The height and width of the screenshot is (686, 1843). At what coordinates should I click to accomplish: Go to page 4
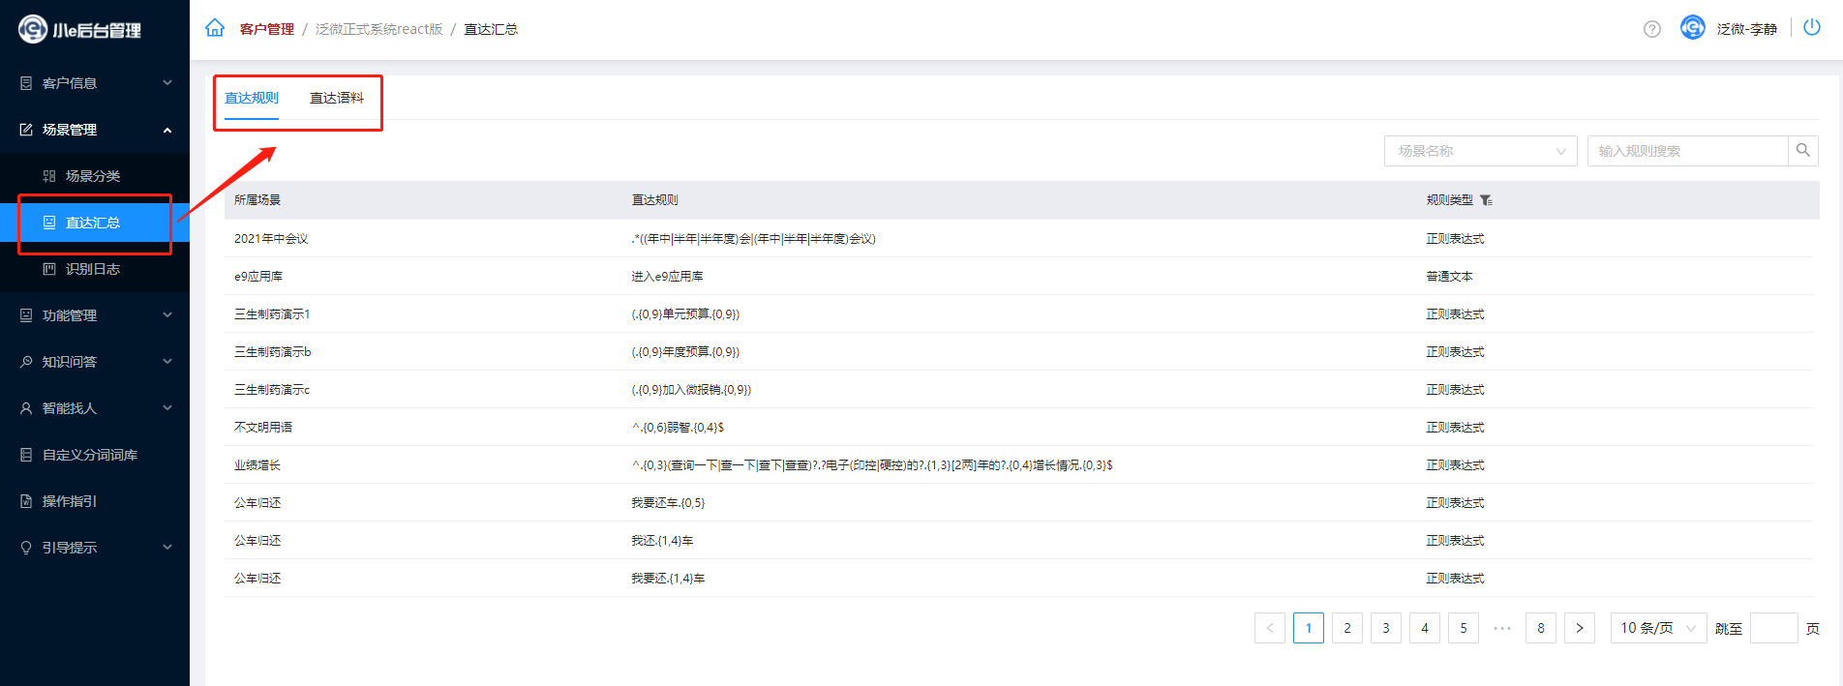tap(1425, 628)
